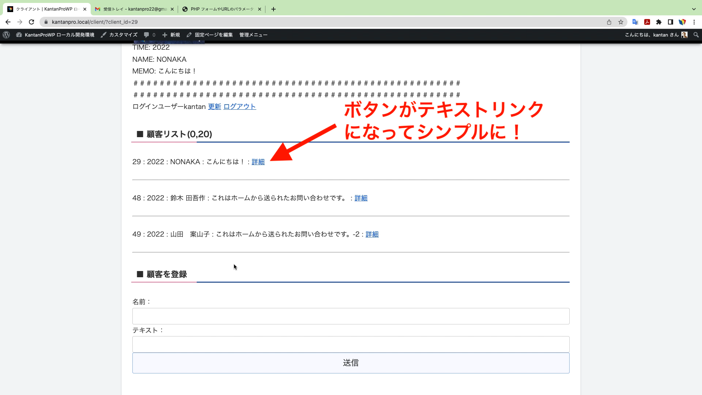Open a new browser tab
The image size is (702, 395).
[x=273, y=9]
